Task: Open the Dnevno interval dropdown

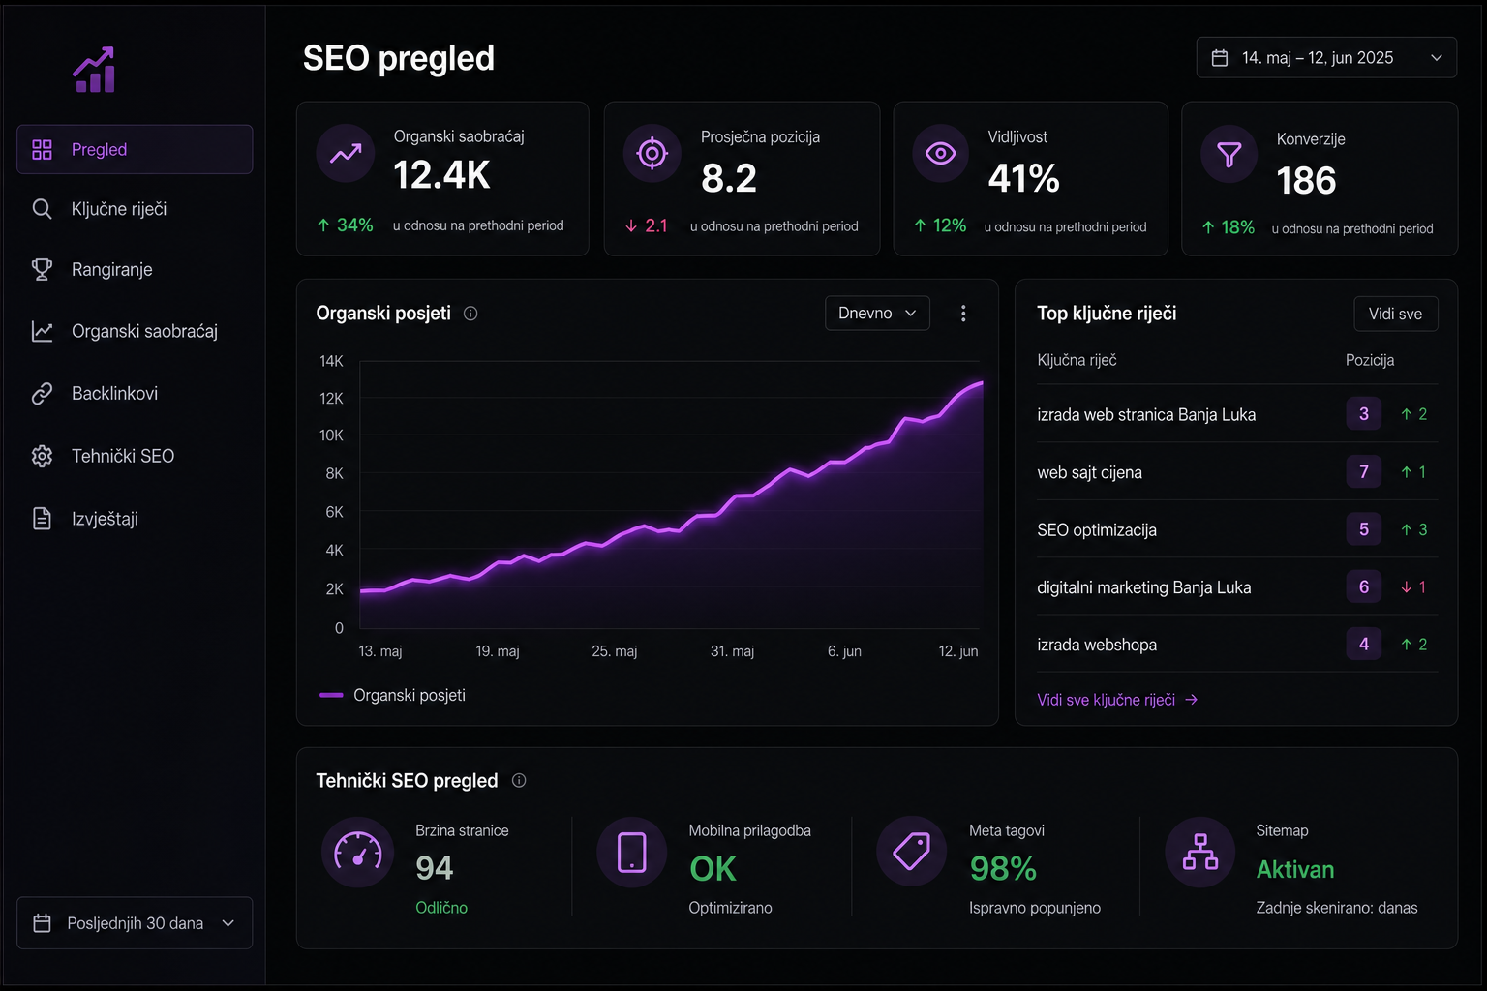Action: [877, 314]
